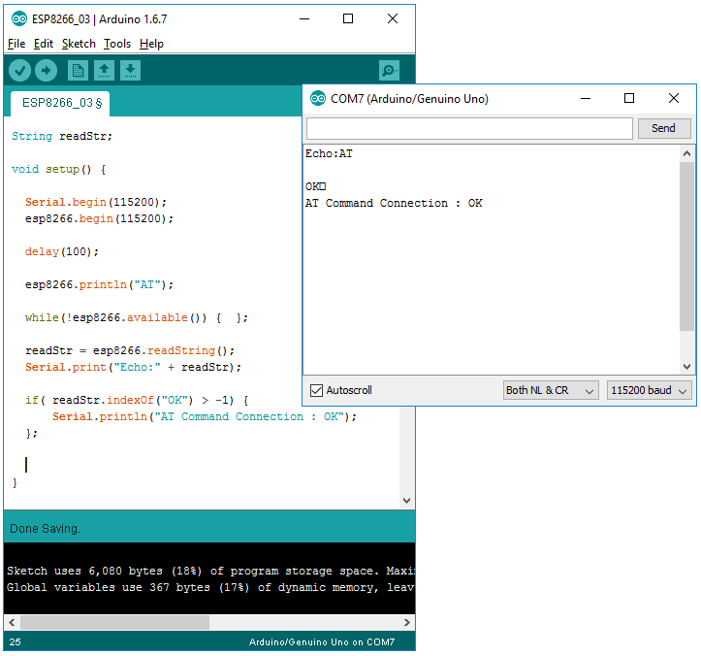The image size is (701, 656).
Task: Click the serial monitor vertical scrollbar thumb
Action: [x=686, y=246]
